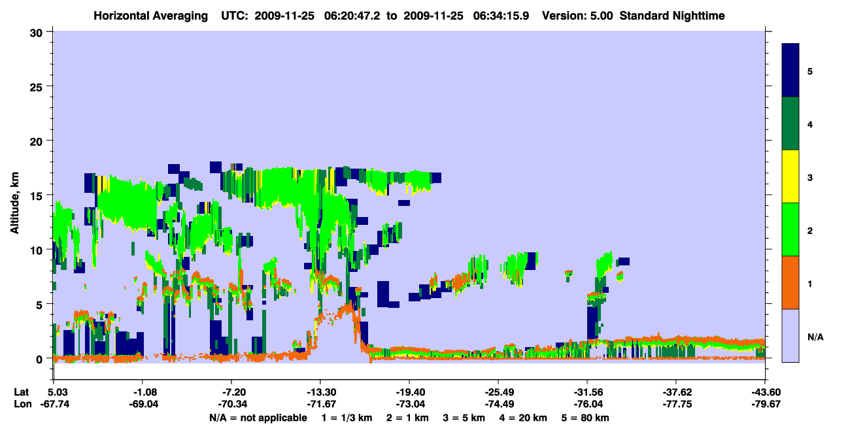The height and width of the screenshot is (436, 850).
Task: Click the 'Lon' row label
Action: 22,404
